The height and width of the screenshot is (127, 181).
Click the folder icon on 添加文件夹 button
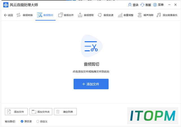pos(34,112)
